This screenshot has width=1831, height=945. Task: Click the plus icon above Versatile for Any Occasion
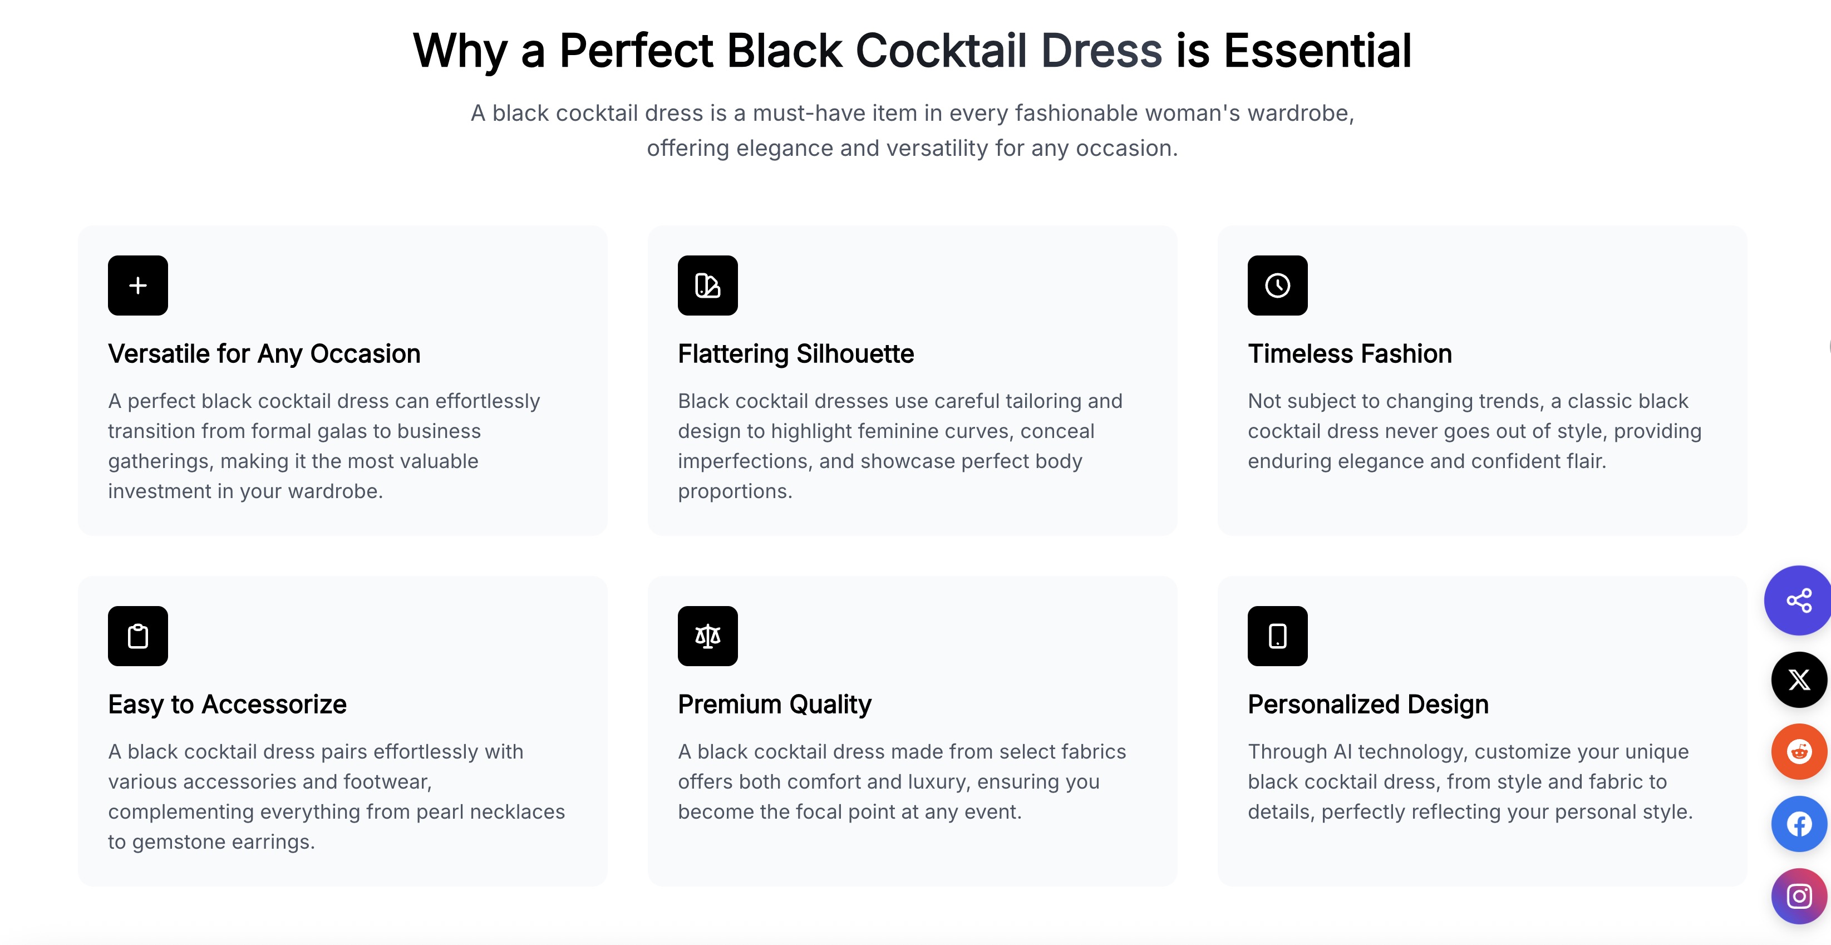pos(138,285)
